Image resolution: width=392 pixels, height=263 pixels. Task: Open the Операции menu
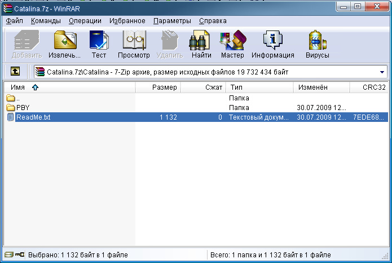click(85, 21)
